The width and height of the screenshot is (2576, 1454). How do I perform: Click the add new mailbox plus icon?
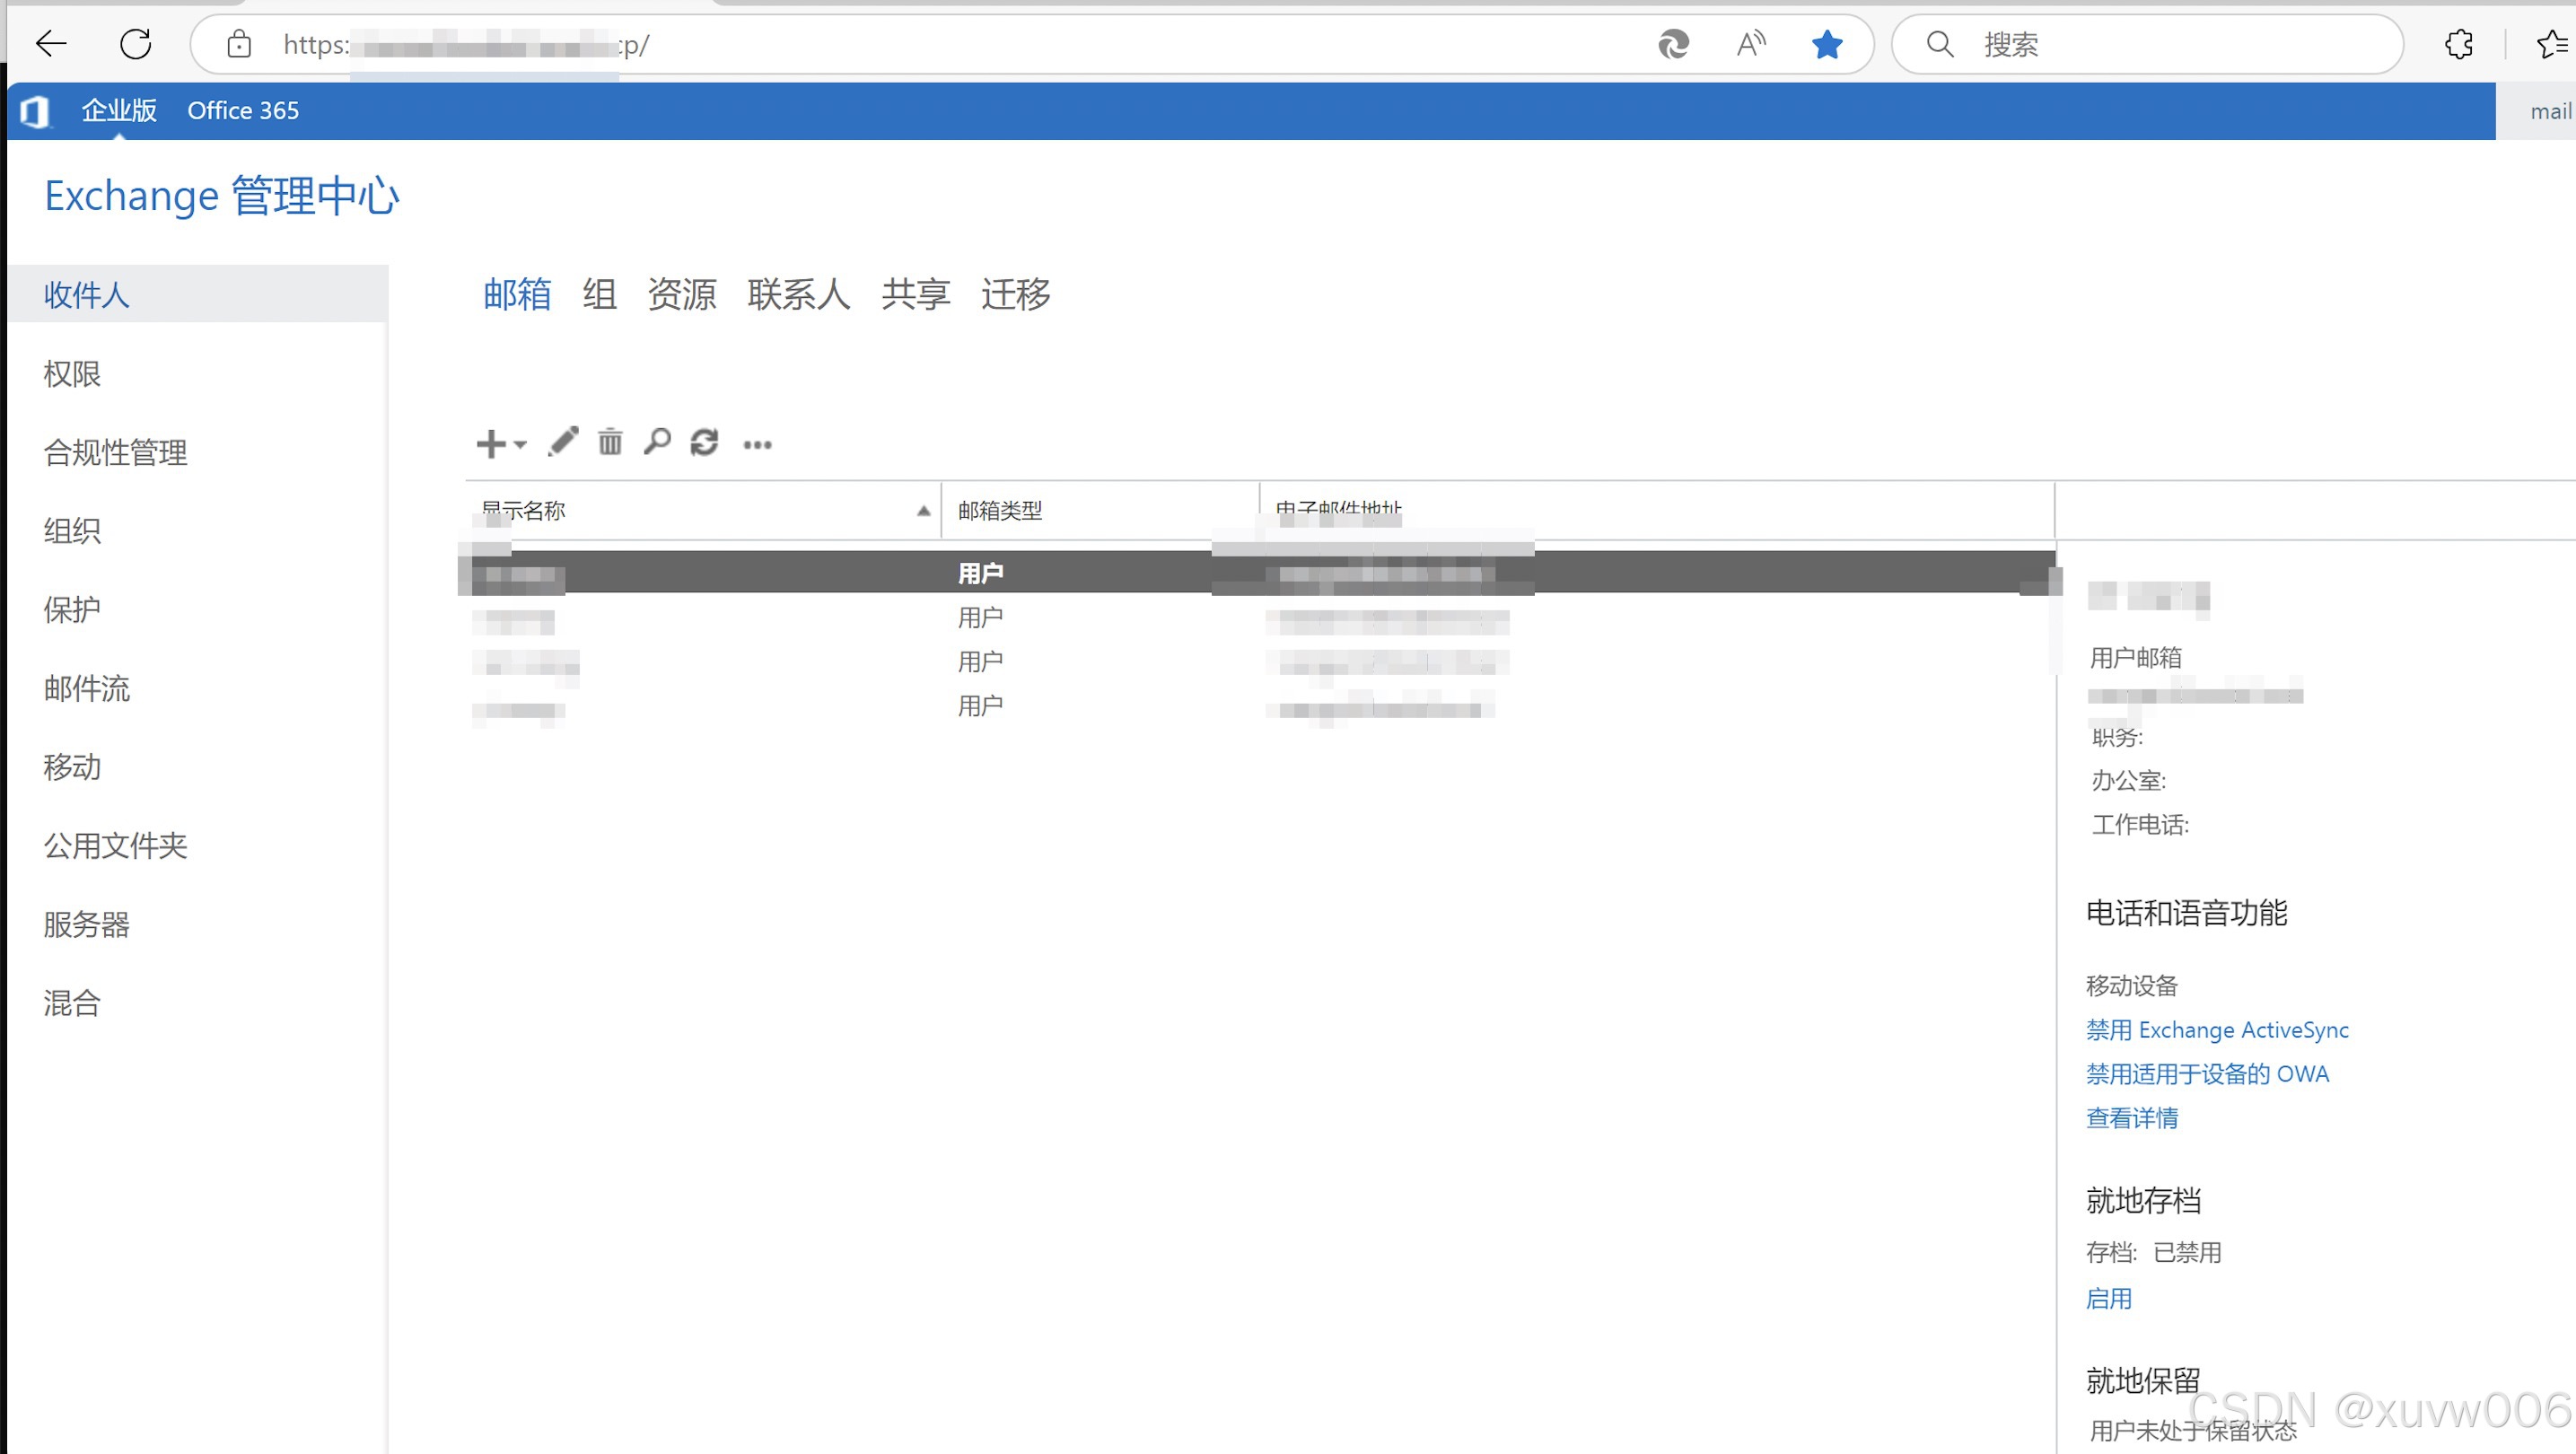490,443
